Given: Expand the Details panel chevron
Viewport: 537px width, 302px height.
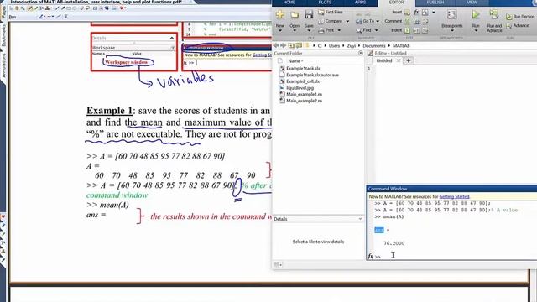Looking at the screenshot, I should pos(360,219).
